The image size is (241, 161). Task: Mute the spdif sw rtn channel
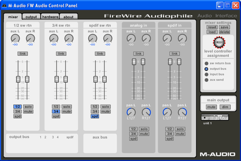tap(106, 111)
